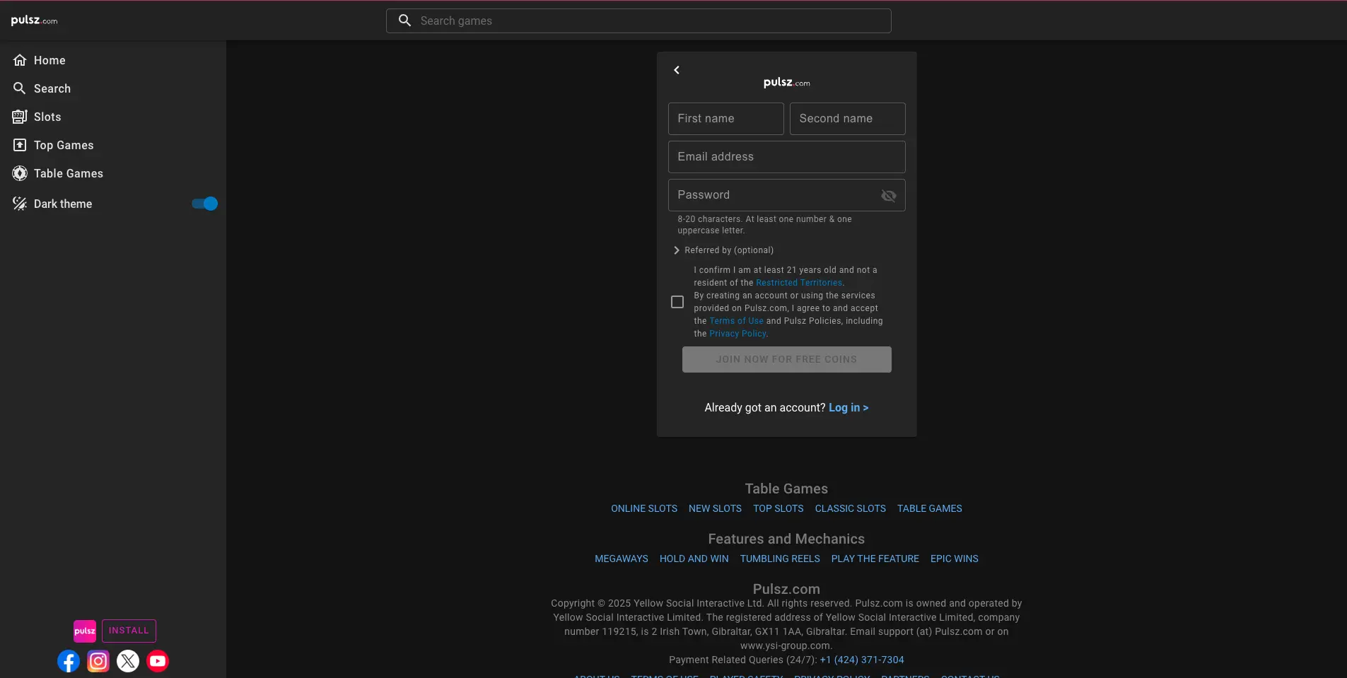Click the INSTALL button
1347x678 pixels.
129,631
